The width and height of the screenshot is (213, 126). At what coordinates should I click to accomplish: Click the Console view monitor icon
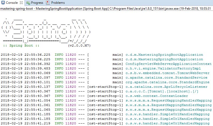[x=3, y=3]
